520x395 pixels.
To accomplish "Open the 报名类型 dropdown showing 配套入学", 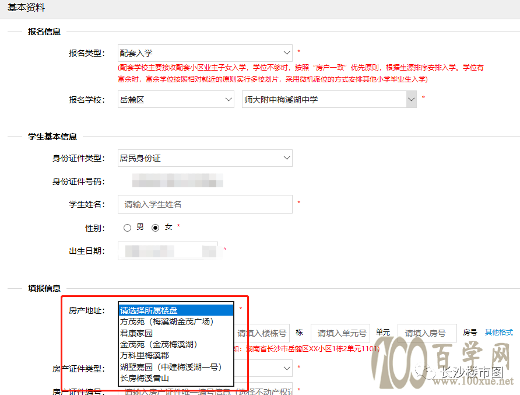I will 205,53.
